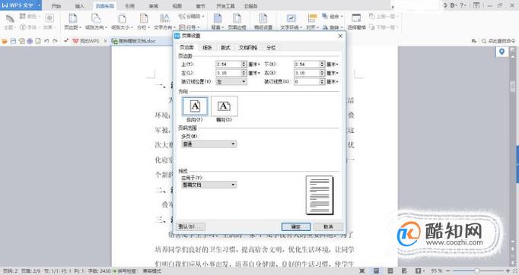
Task: Click the 取消 cancel button
Action: (x=328, y=226)
